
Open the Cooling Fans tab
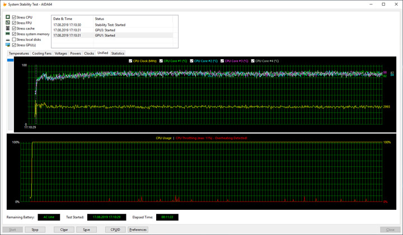coord(42,54)
